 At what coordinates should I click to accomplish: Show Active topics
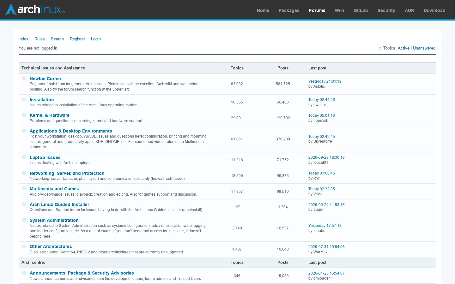coord(403,48)
